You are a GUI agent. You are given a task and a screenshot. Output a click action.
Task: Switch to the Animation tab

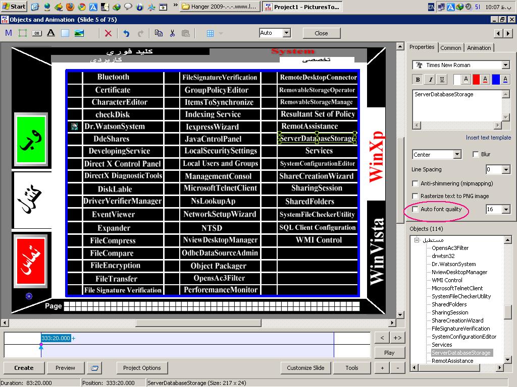click(x=479, y=48)
